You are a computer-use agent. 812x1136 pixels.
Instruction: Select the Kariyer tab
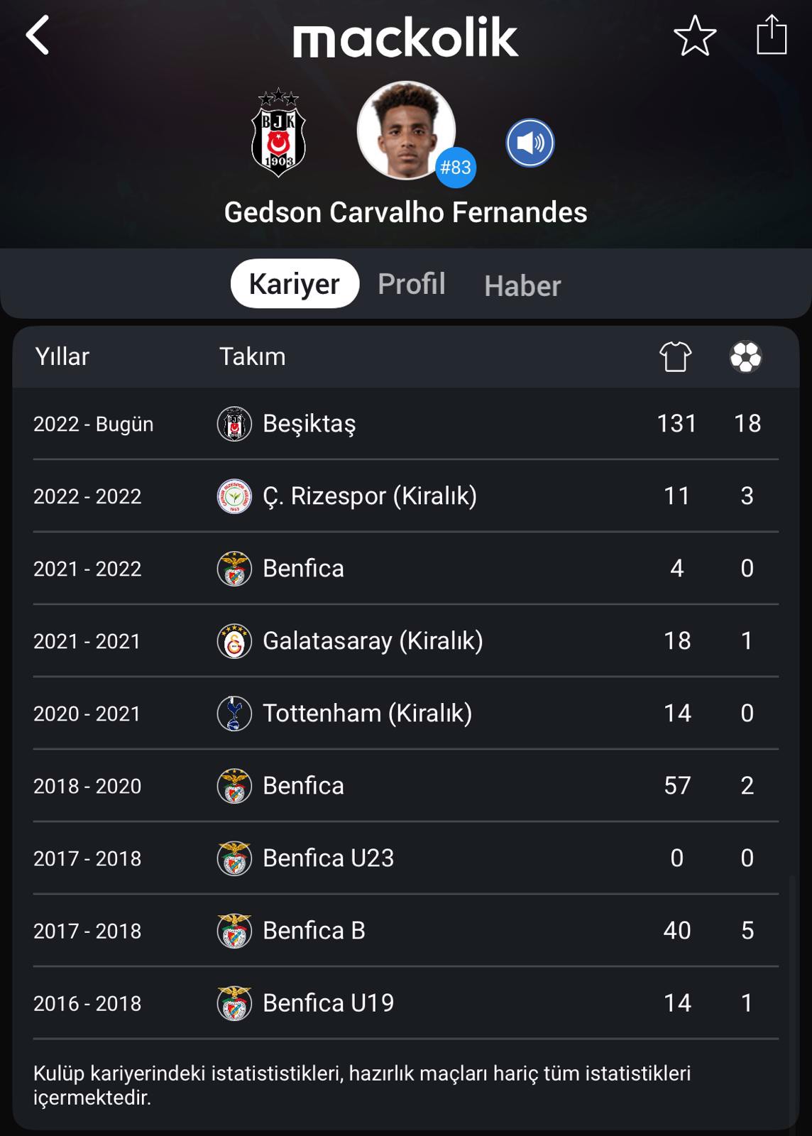point(295,283)
